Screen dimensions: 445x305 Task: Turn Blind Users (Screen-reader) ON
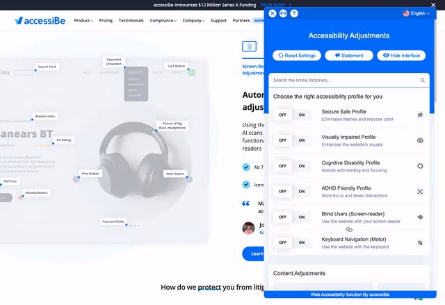[x=302, y=217]
